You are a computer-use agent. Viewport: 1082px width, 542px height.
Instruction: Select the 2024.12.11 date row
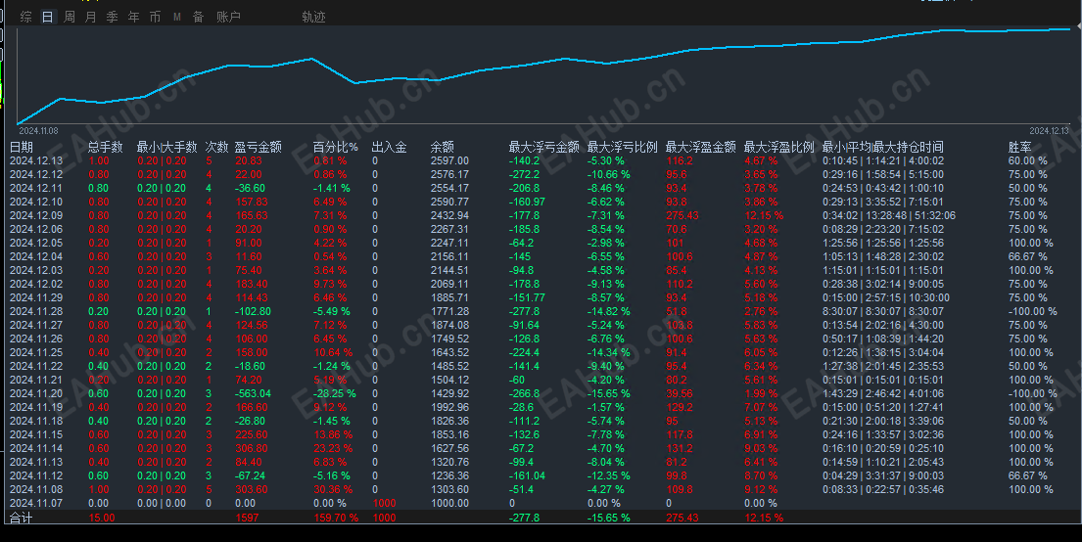(x=541, y=188)
